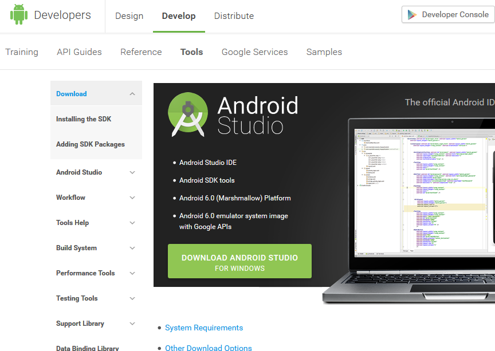Open Installing the SDK page
Screen dimensions: 495x351
point(84,119)
